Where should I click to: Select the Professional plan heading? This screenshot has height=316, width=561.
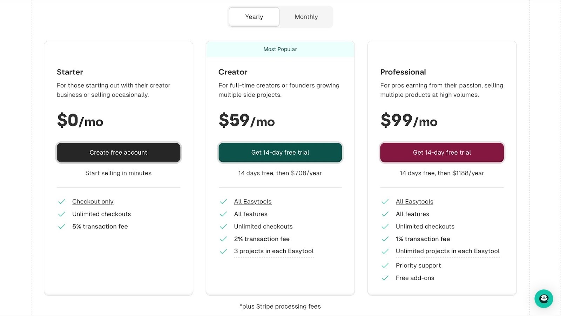tap(403, 72)
